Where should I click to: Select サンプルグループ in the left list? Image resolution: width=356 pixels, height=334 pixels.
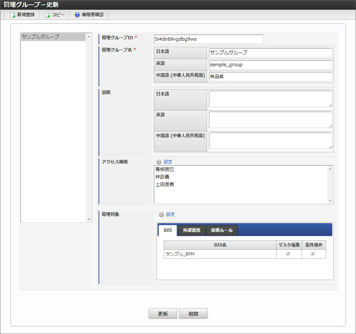point(41,37)
